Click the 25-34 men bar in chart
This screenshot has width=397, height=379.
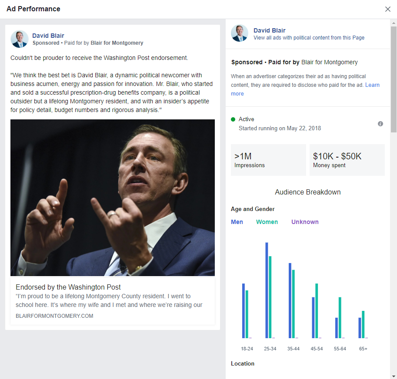click(267, 290)
